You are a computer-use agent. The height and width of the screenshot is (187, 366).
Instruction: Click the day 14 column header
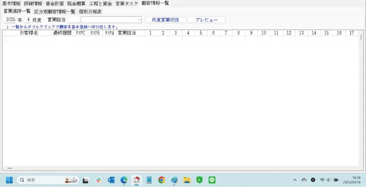314,33
